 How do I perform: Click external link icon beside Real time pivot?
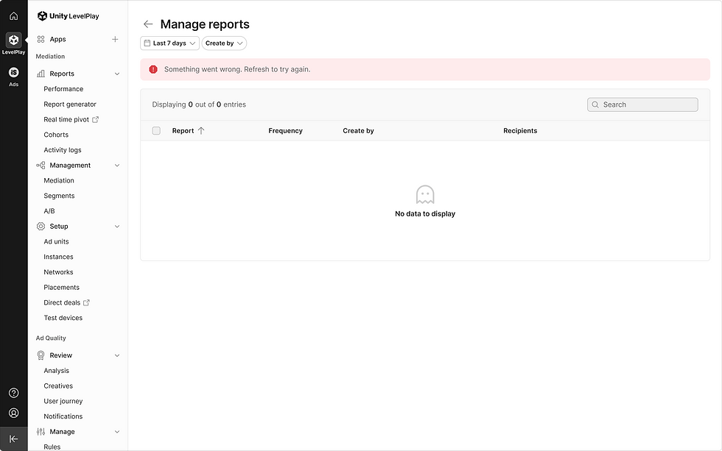[95, 119]
